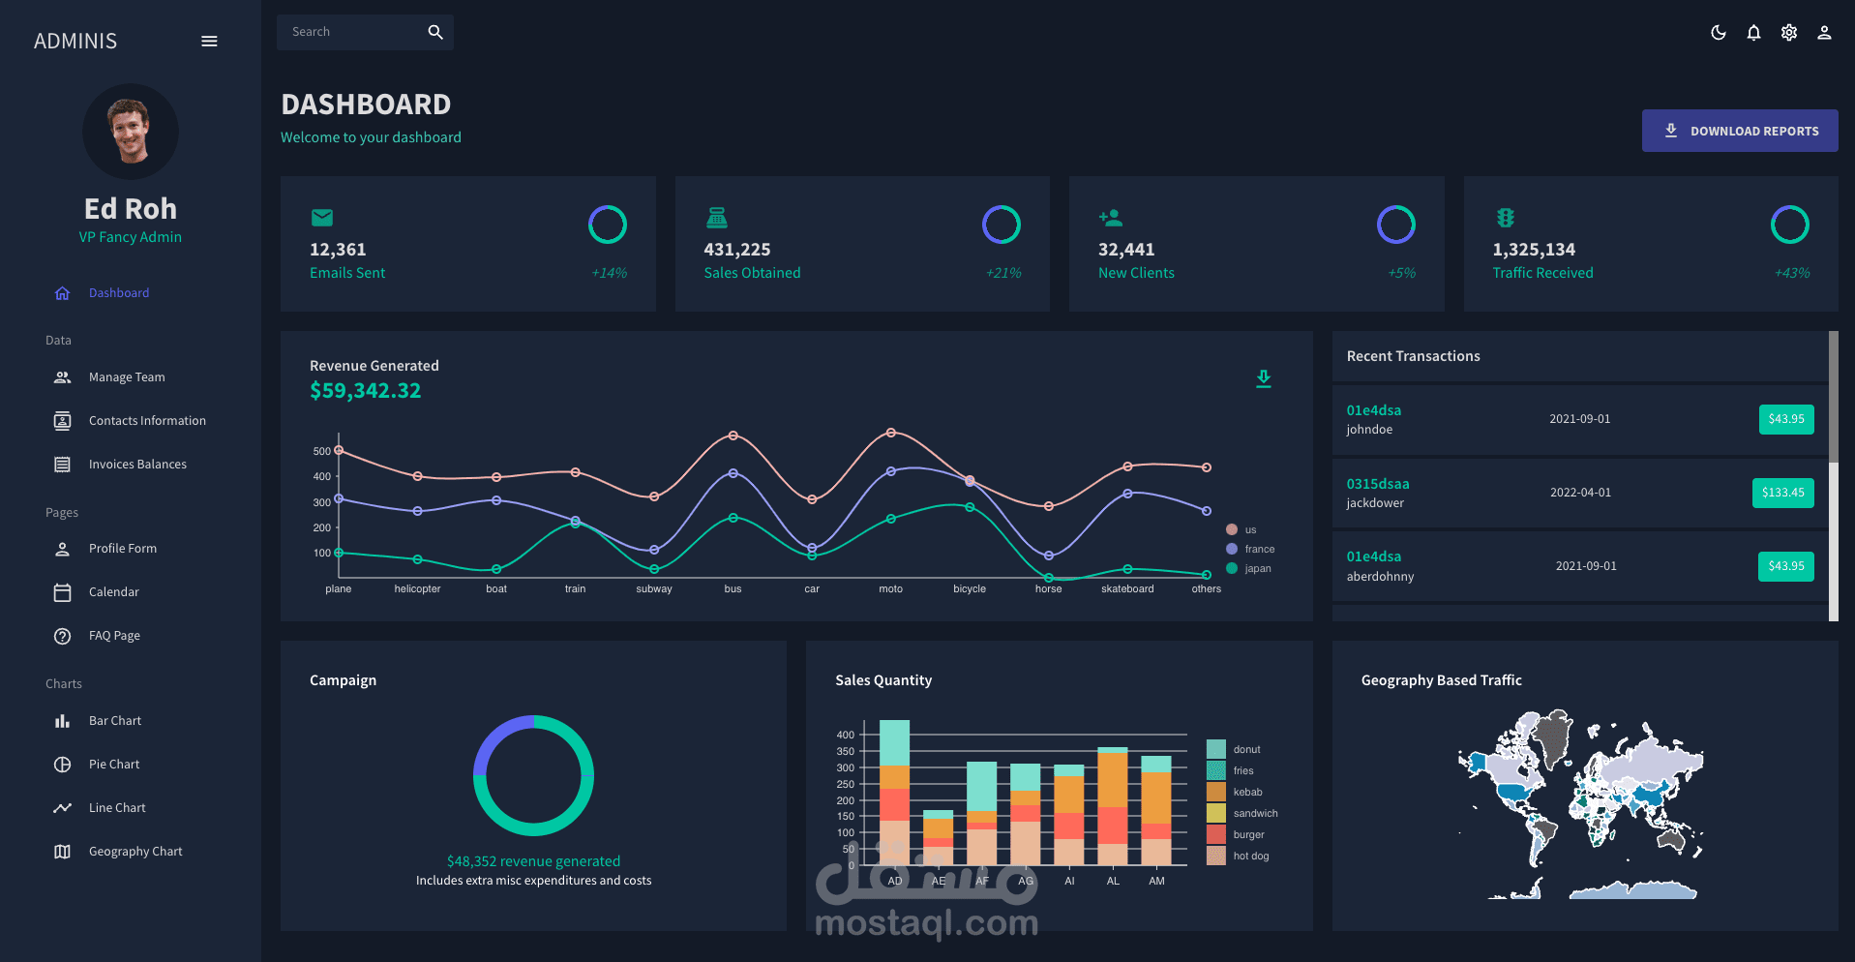Click the New Clients person-add icon

[1111, 218]
